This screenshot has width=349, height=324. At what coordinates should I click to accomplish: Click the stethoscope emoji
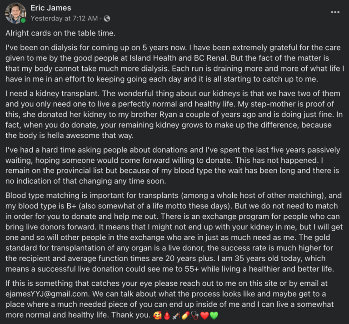click(x=195, y=314)
